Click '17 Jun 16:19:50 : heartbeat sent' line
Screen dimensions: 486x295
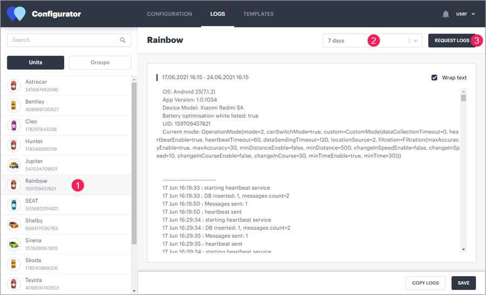coord(202,212)
